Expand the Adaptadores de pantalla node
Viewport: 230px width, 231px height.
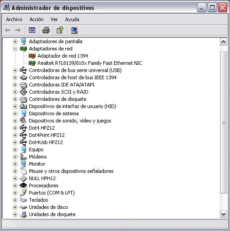pos(15,41)
